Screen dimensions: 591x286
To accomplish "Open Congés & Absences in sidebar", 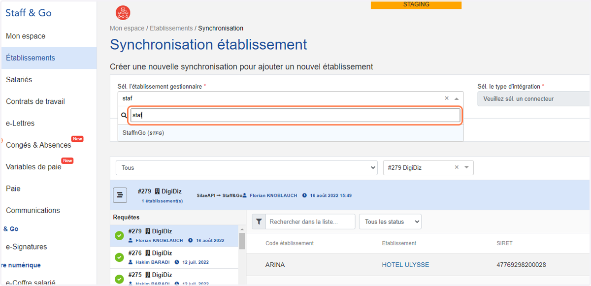I will pos(38,145).
